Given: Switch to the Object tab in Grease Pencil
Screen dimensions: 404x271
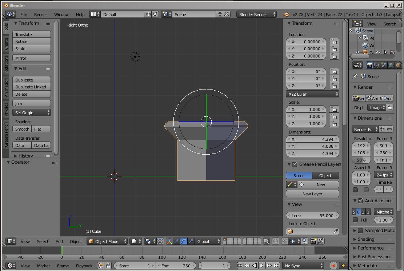Looking at the screenshot, I should (325, 175).
